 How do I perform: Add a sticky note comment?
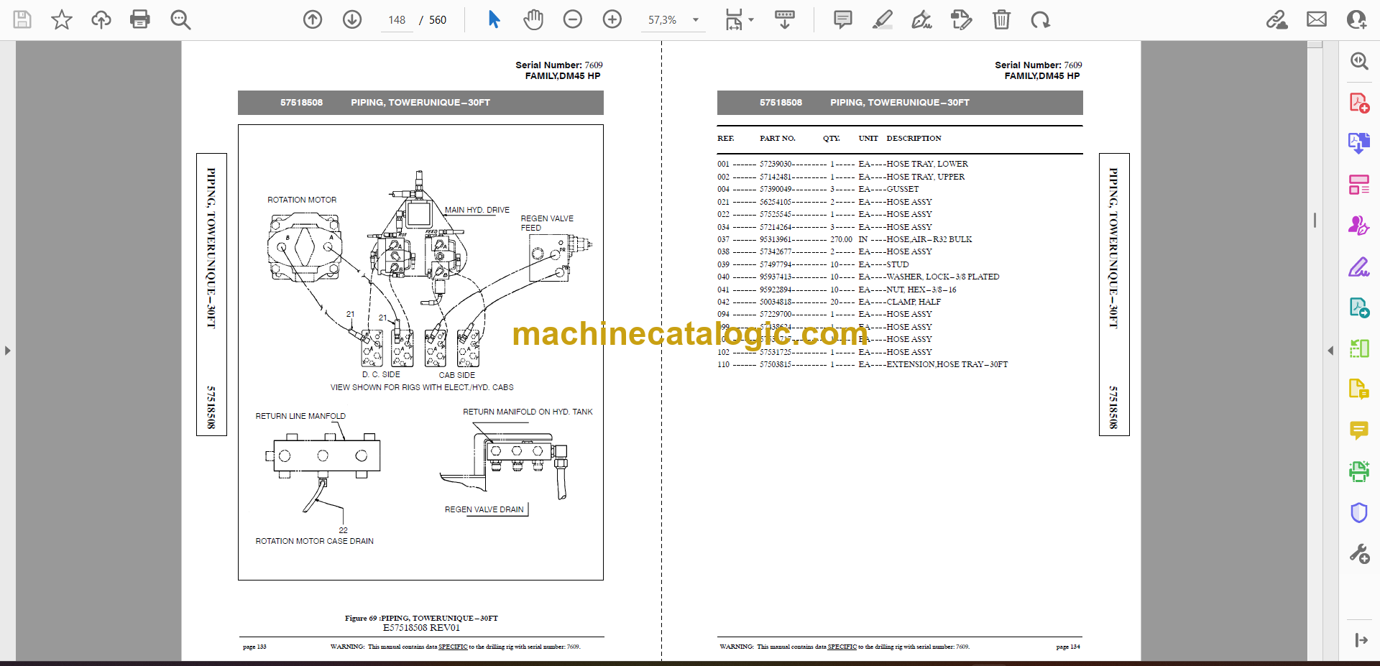pyautogui.click(x=843, y=19)
